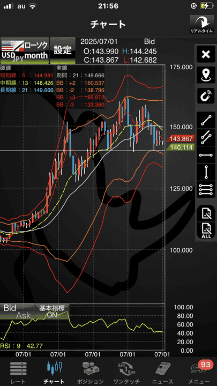217x386 pixels.
Task: Open USD/JPY month currency pair selector
Action: [24, 50]
